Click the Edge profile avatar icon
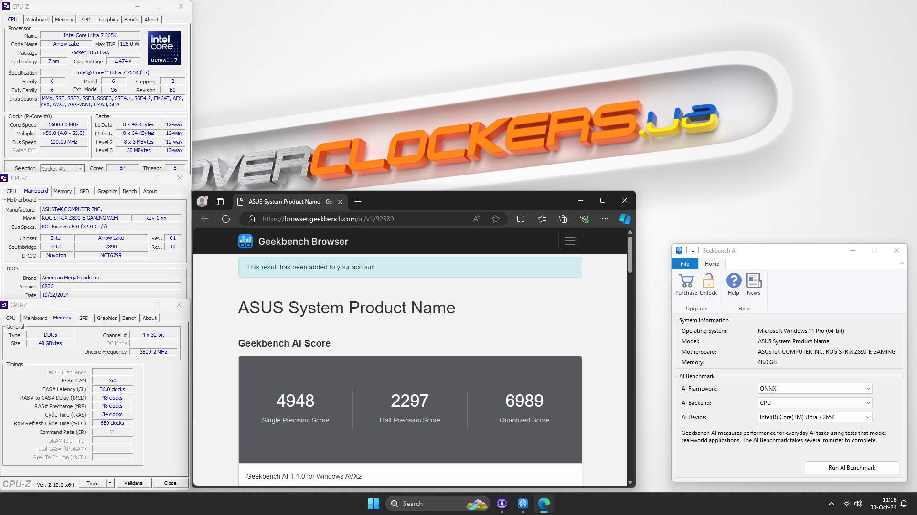Image resolution: width=917 pixels, height=515 pixels. coord(203,202)
